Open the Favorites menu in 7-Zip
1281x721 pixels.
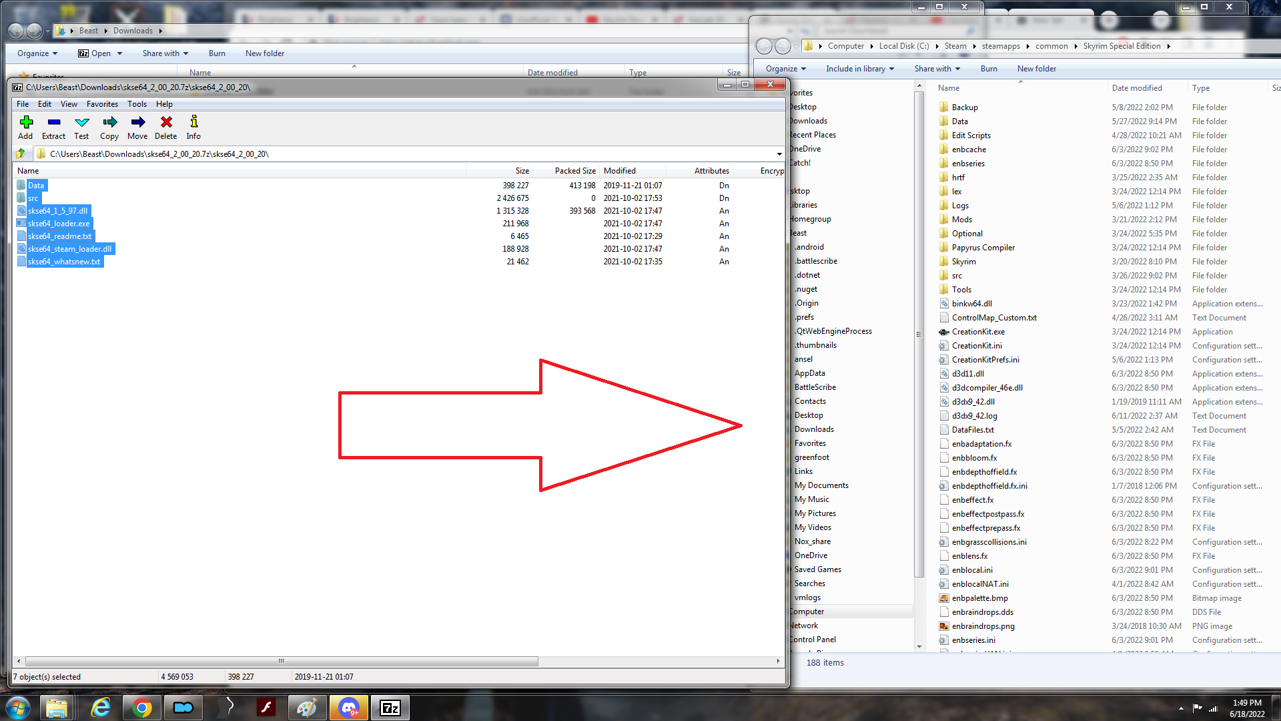[x=102, y=104]
